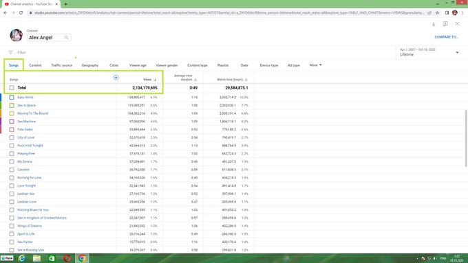Check the Wings of Dreams row
This screenshot has height=263, width=468.
[x=12, y=226]
